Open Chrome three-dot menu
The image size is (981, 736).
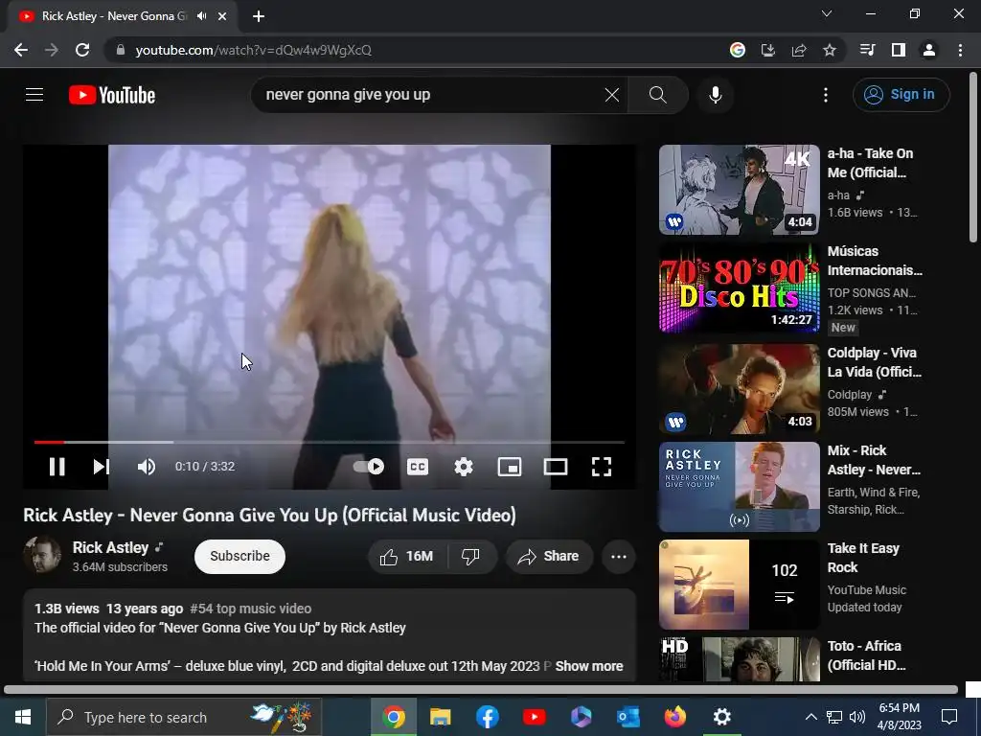coord(960,50)
